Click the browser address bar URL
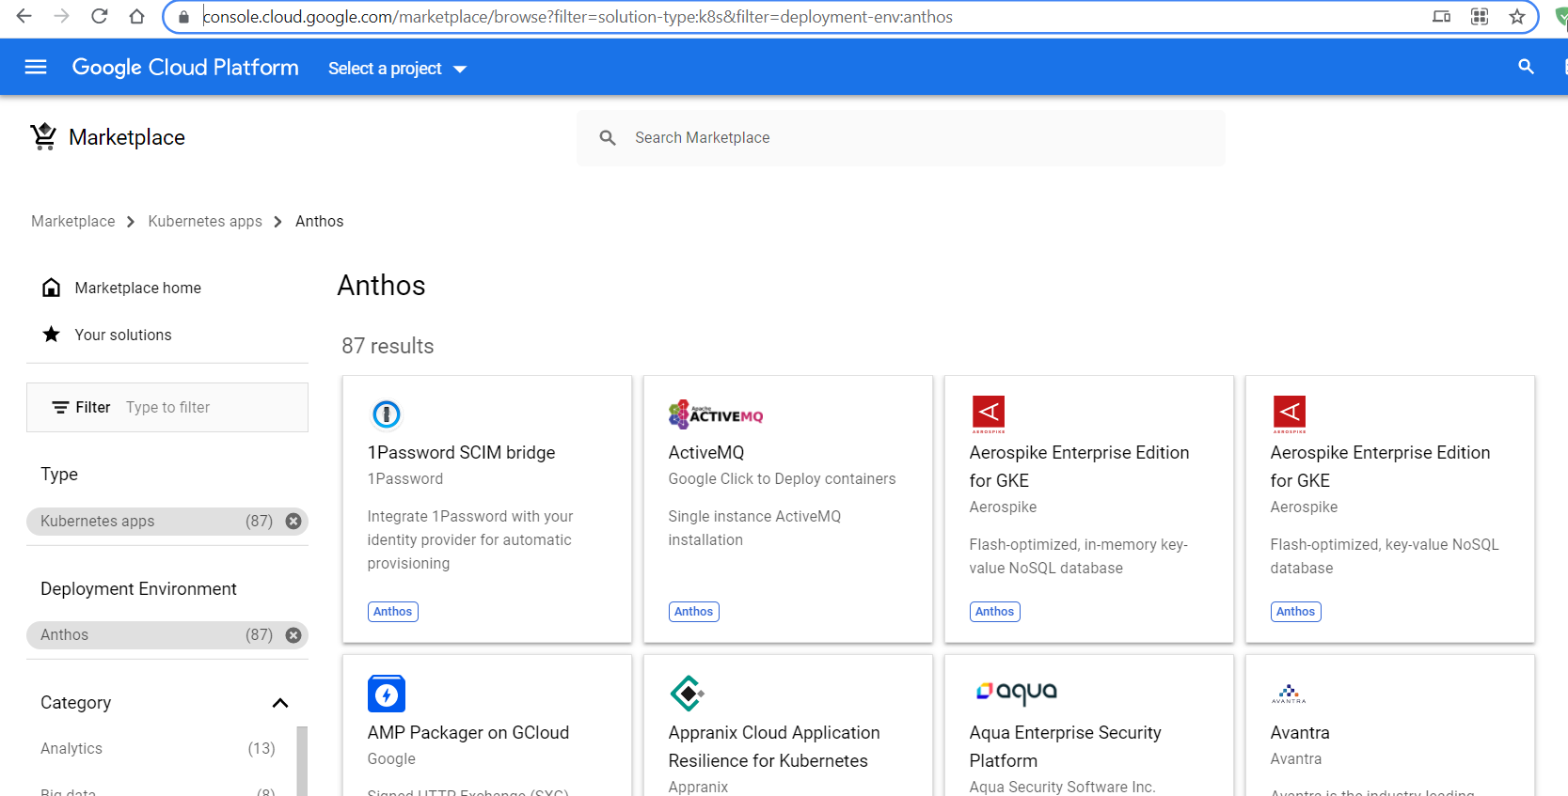This screenshot has height=796, width=1568. click(578, 17)
